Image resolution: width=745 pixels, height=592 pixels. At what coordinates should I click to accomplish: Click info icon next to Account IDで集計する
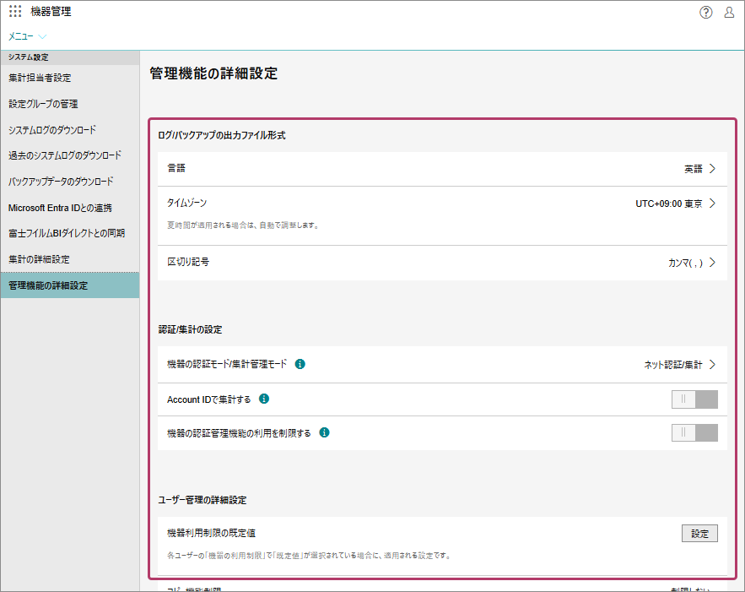tap(264, 399)
